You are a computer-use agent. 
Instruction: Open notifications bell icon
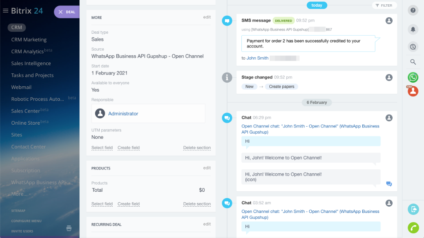(x=413, y=29)
